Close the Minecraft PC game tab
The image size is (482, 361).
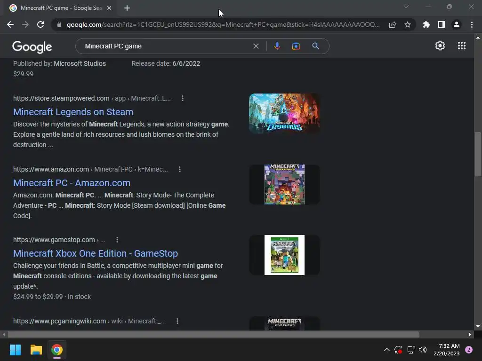pyautogui.click(x=109, y=8)
